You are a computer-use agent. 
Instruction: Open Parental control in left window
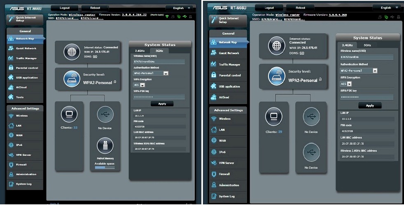click(x=25, y=68)
